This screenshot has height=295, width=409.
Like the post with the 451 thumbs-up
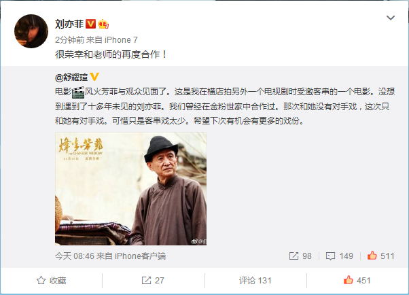click(357, 280)
